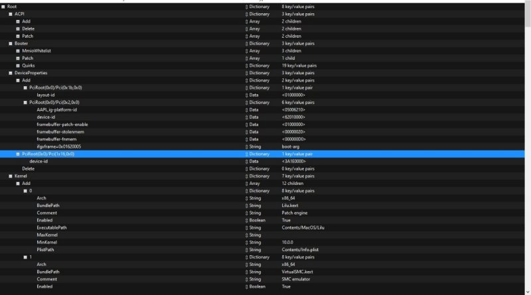
Task: Click the 19 key/value pairs text
Action: coord(299,66)
